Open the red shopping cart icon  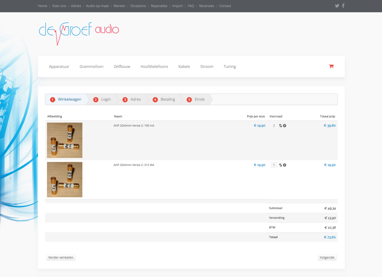click(x=331, y=66)
